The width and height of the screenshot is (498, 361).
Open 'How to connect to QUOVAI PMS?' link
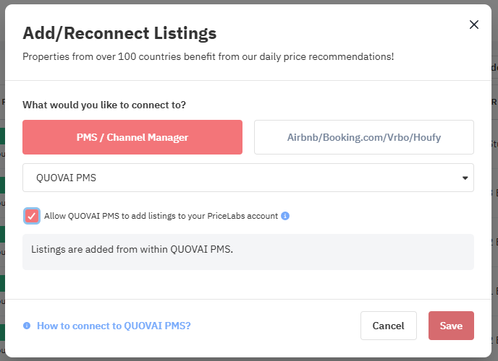114,326
